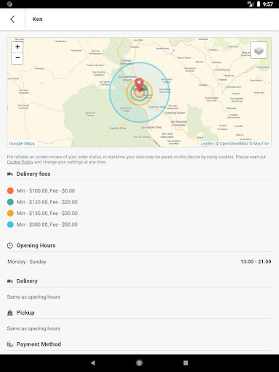Click the Opening Hours clock icon
279x372 pixels.
[x=10, y=246]
